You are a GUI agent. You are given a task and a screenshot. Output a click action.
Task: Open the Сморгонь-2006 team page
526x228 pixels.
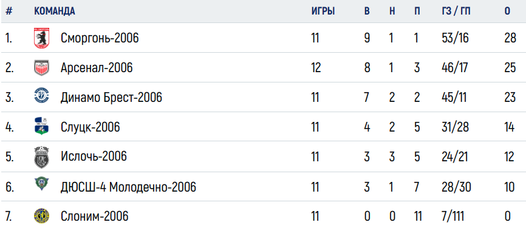100,38
